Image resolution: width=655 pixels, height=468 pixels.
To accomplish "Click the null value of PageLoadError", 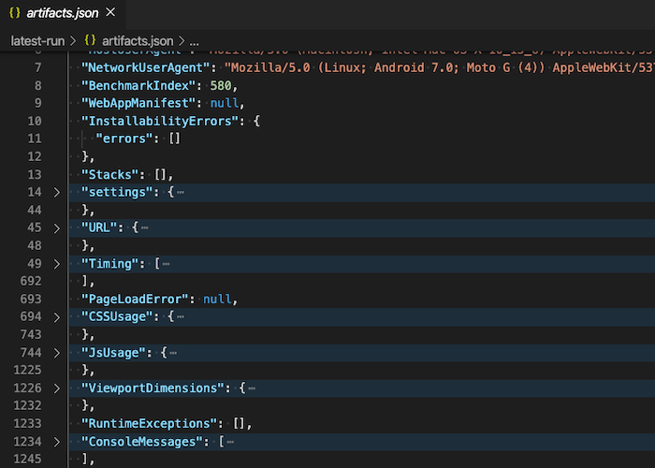I will coord(217,300).
